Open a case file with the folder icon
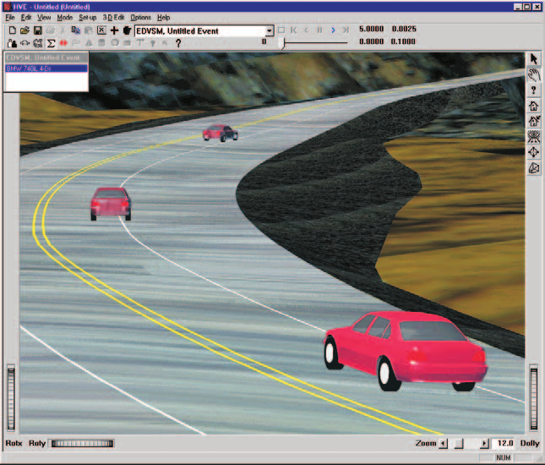The height and width of the screenshot is (465, 545). [25, 30]
